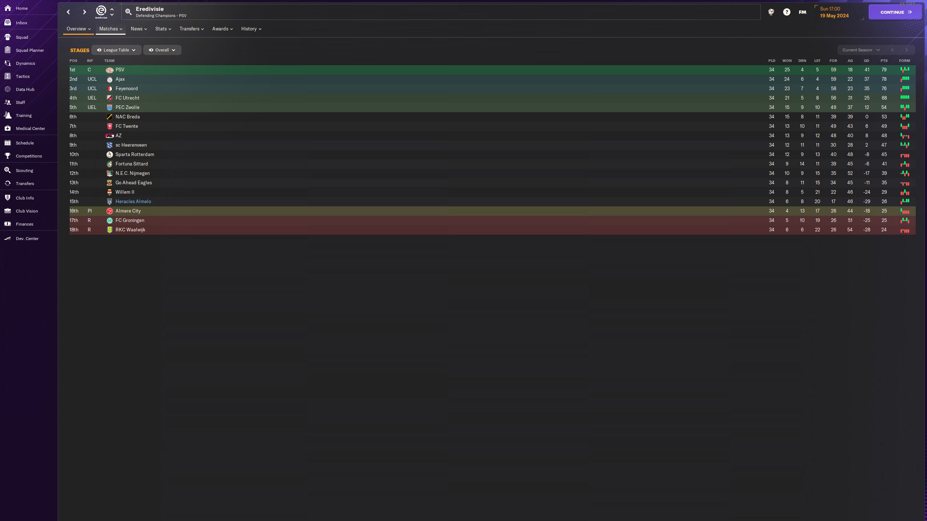
Task: Toggle the Overall filter button
Action: (x=162, y=50)
